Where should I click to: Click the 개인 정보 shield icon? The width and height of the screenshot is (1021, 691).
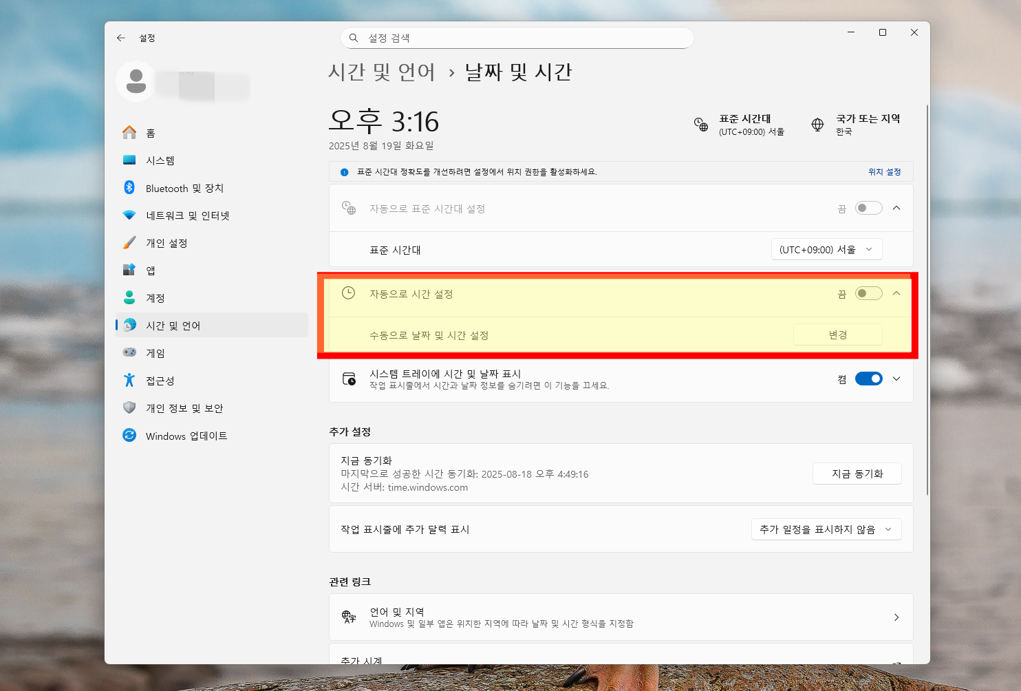pos(129,407)
